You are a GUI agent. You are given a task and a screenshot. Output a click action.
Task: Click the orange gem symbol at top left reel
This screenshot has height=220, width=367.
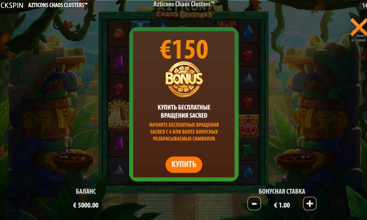(x=119, y=33)
